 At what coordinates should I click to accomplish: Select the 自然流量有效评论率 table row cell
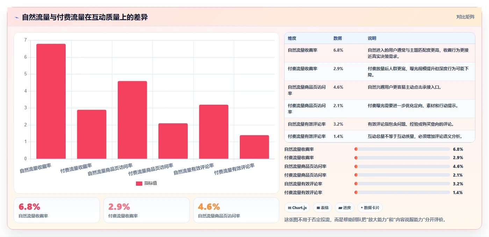307,124
